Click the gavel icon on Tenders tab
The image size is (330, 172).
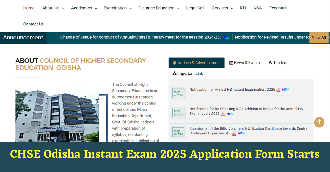click(x=271, y=63)
